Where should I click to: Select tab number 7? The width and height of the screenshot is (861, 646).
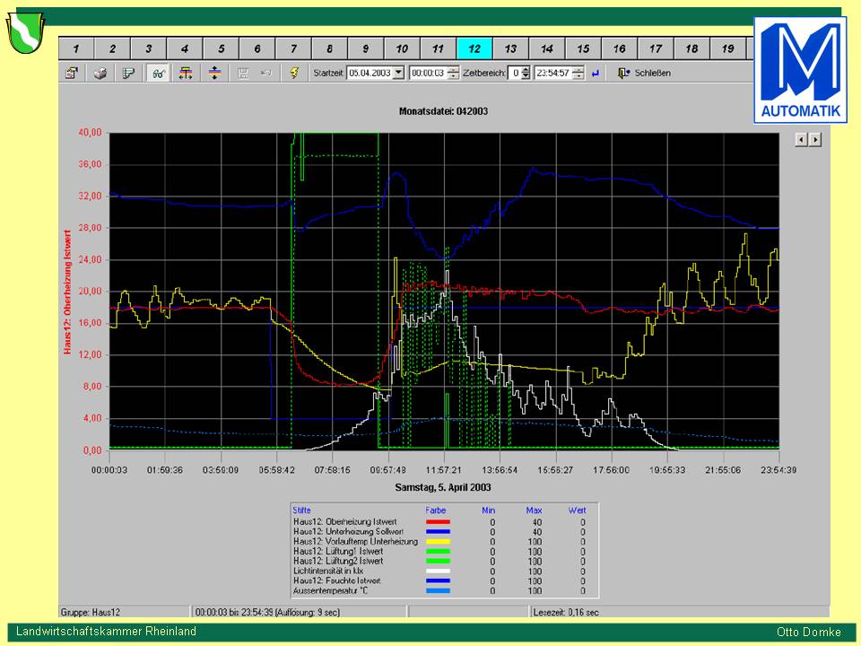293,48
